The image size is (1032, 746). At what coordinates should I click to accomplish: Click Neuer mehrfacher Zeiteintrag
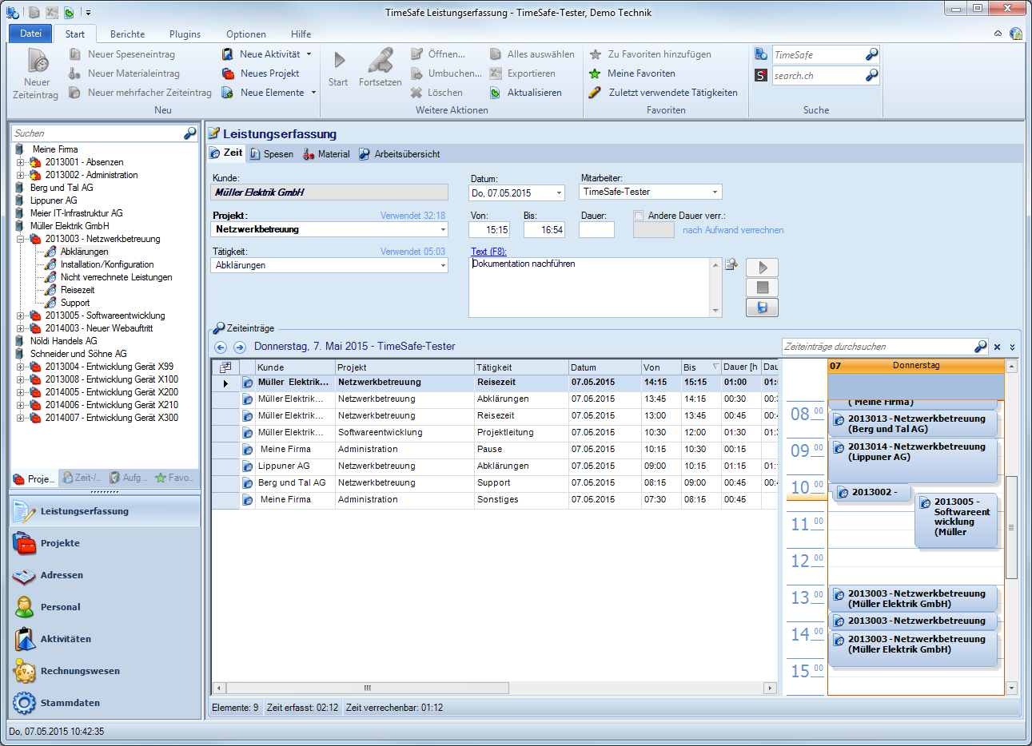click(140, 93)
